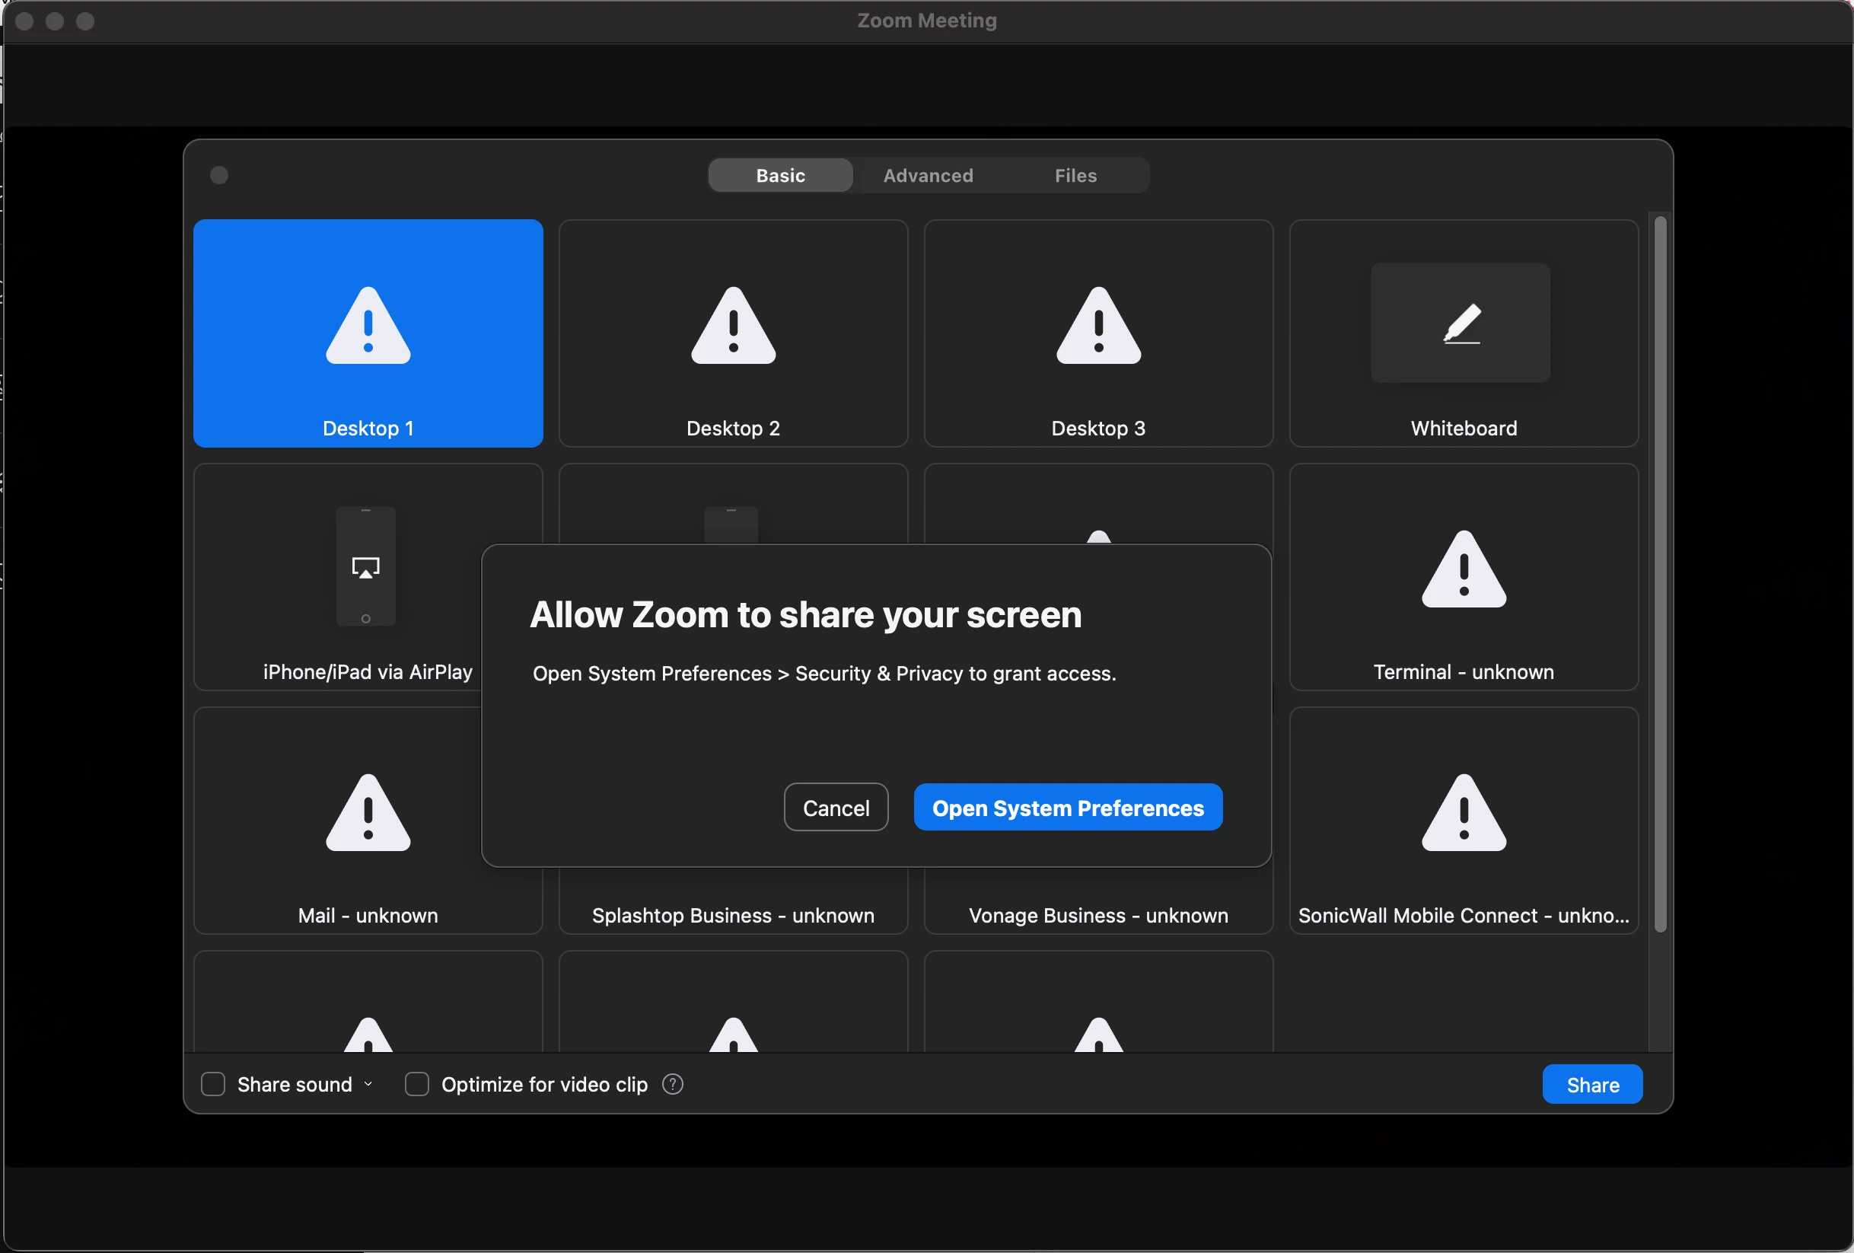Select the Basic tab

pyautogui.click(x=780, y=176)
